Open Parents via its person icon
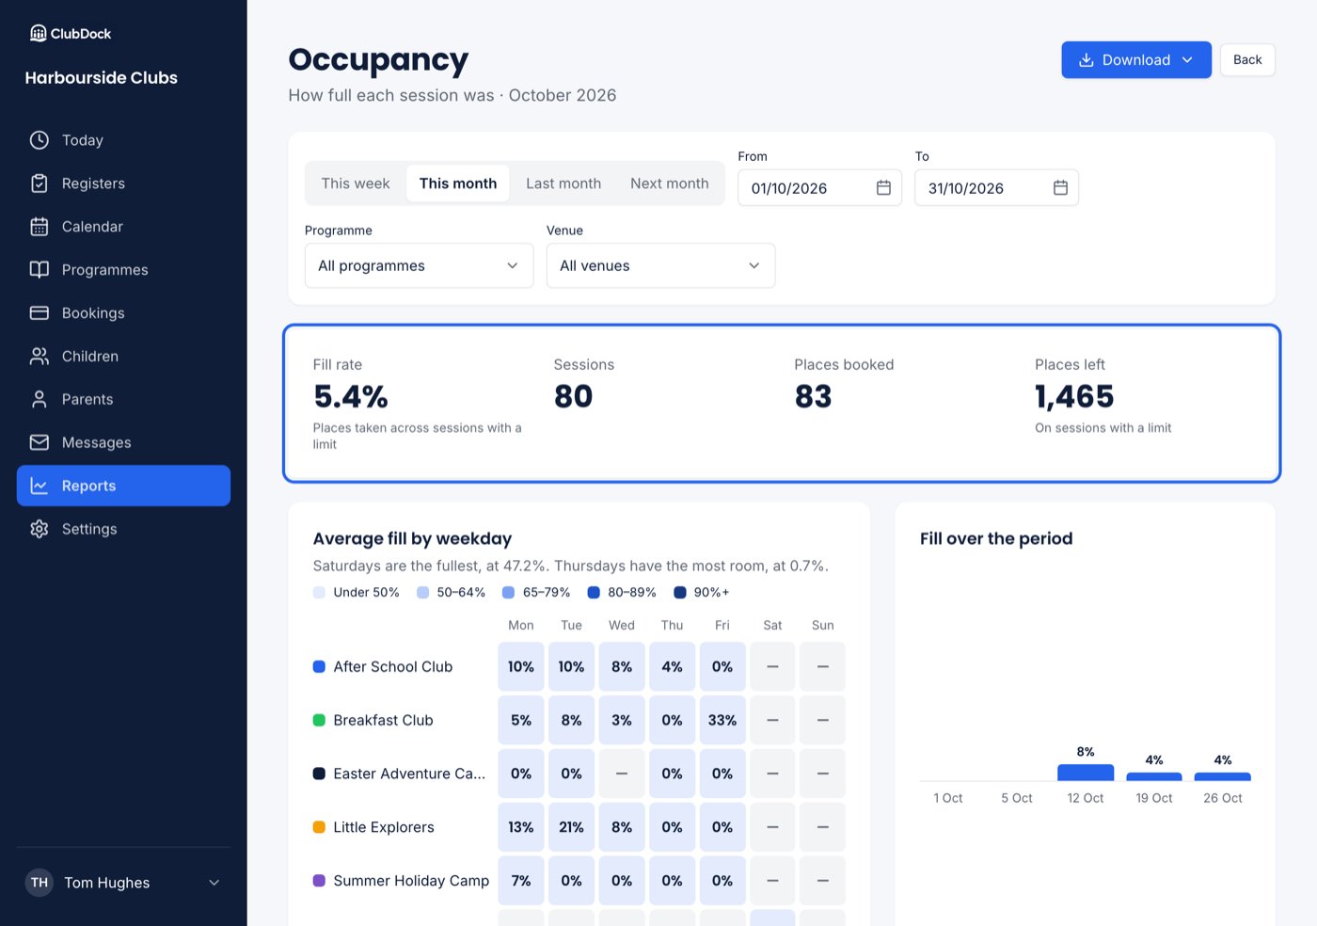1317x926 pixels. click(40, 400)
